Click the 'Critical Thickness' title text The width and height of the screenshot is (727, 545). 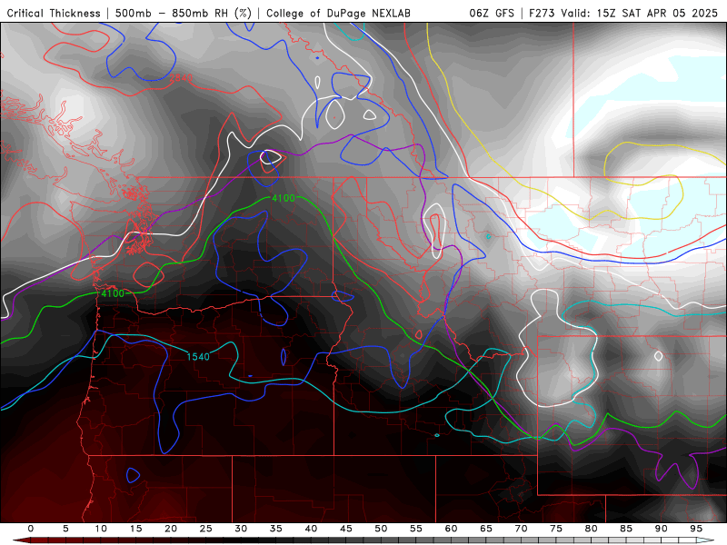tap(54, 14)
